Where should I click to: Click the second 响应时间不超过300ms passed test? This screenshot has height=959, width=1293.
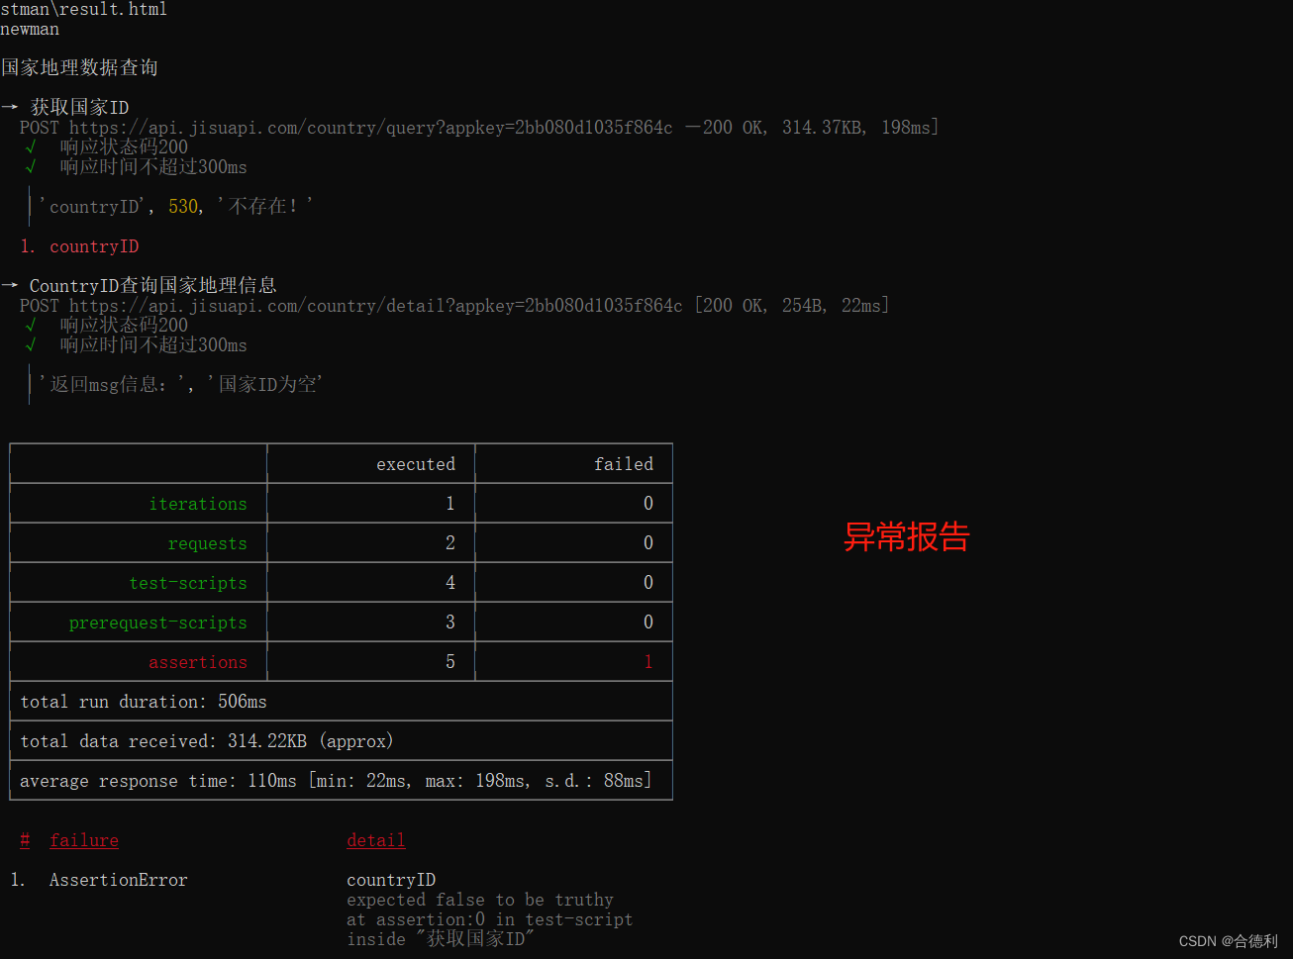(153, 344)
